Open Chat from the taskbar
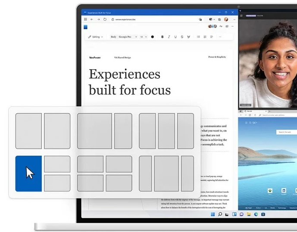The height and width of the screenshot is (232, 297). 241,214
